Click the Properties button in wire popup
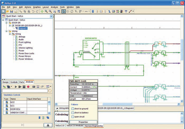The height and width of the screenshot is (129, 185). (83, 122)
